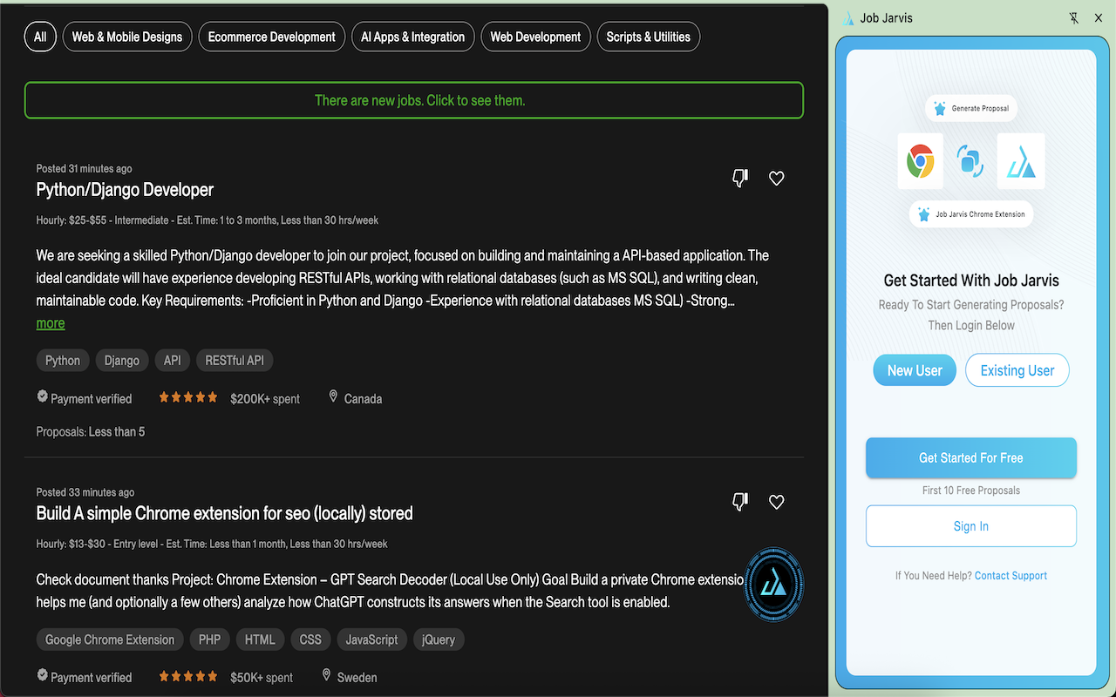
Task: Click the Sign In button
Action: (971, 526)
